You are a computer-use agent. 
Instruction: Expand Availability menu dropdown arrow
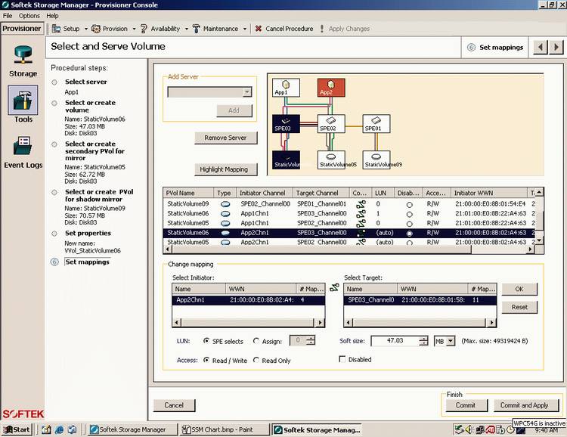click(186, 29)
